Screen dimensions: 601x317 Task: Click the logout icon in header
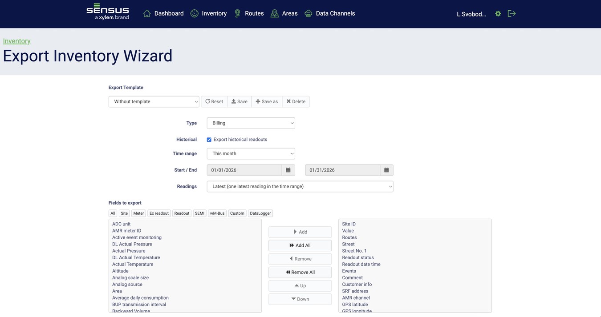coord(512,13)
